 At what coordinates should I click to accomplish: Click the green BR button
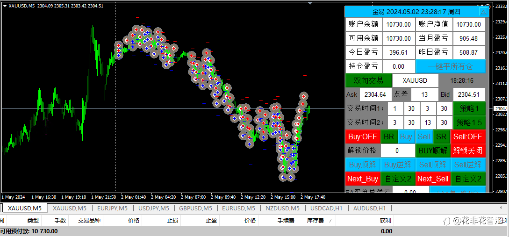click(x=388, y=137)
